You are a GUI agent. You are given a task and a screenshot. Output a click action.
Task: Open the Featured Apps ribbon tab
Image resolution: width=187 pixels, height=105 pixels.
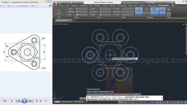click(152, 6)
